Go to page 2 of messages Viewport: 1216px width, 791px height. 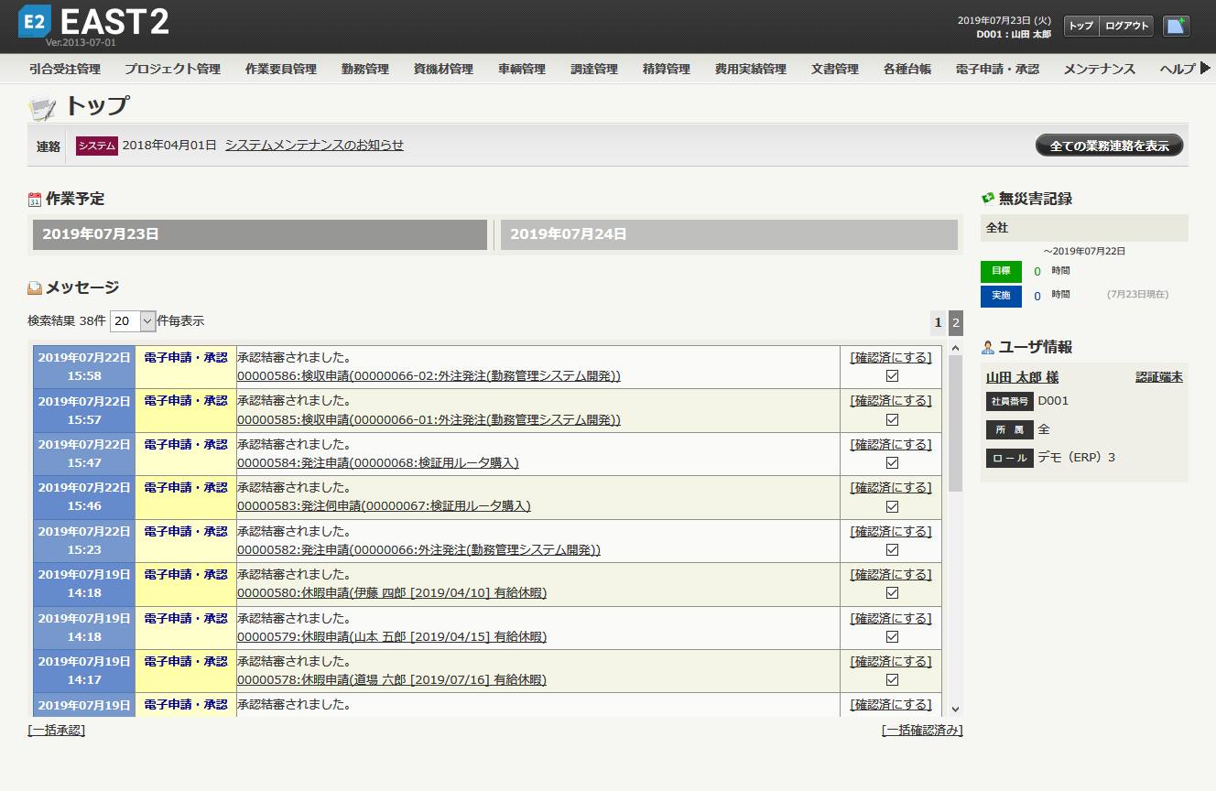(x=955, y=322)
